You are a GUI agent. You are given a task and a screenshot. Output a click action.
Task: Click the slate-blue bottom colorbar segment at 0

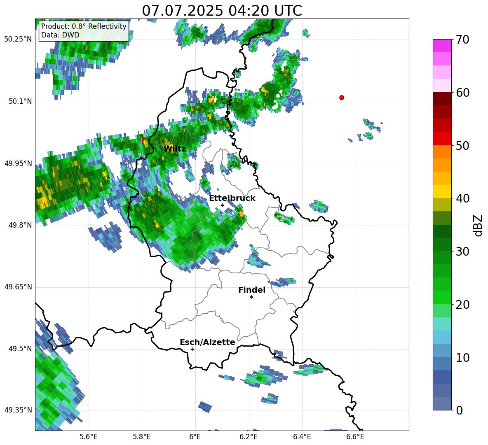point(442,403)
